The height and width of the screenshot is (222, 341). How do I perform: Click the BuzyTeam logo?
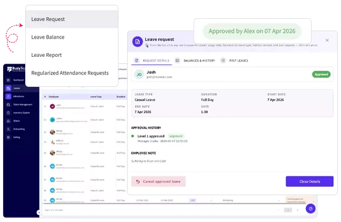coord(16,69)
